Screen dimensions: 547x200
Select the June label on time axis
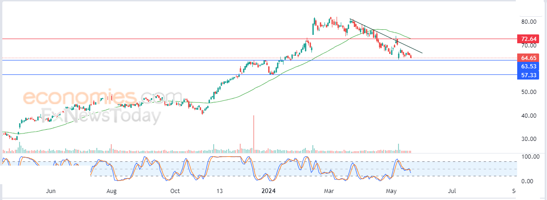point(51,191)
